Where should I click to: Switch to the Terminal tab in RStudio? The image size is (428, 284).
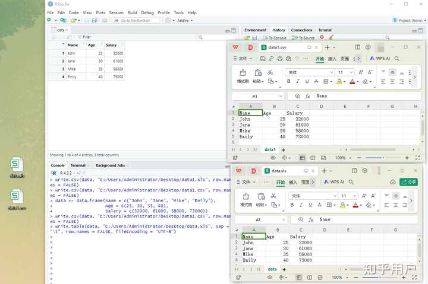point(78,165)
